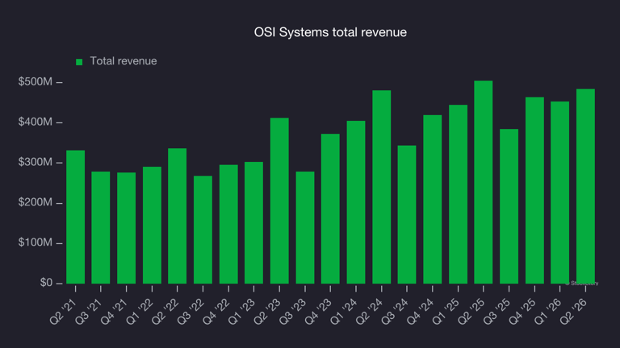Viewport: 620px width, 348px height.
Task: Click the Q1 '26 x-axis label
Action: point(547,312)
